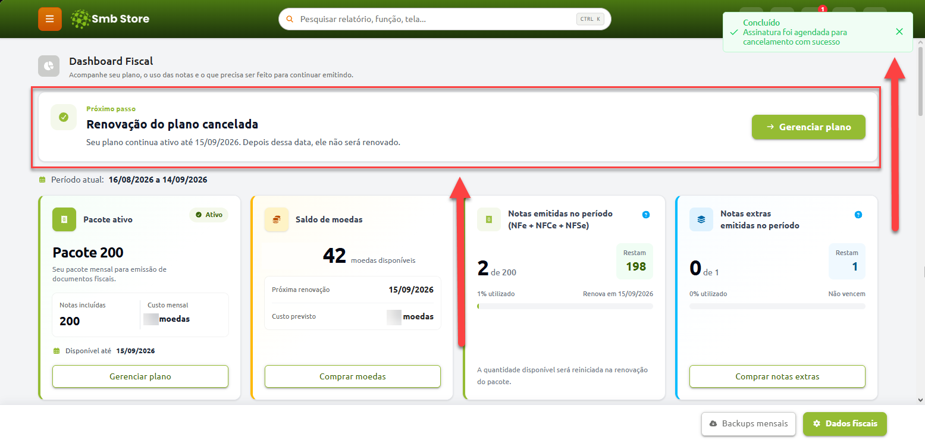Viewport: 925px width, 443px height.
Task: Open Dados fiscais settings
Action: tap(845, 424)
